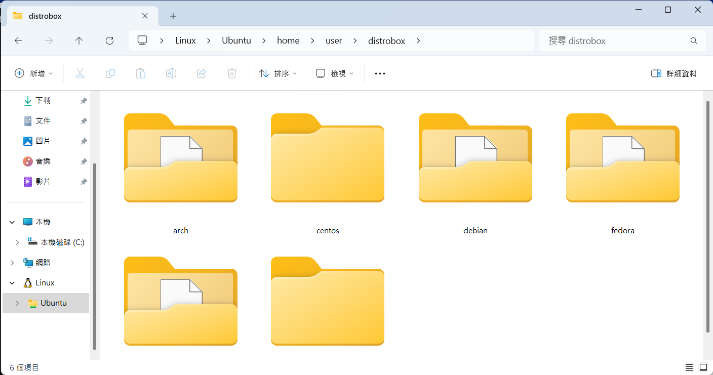Click the Share icon in toolbar
The image size is (713, 375).
pyautogui.click(x=202, y=73)
